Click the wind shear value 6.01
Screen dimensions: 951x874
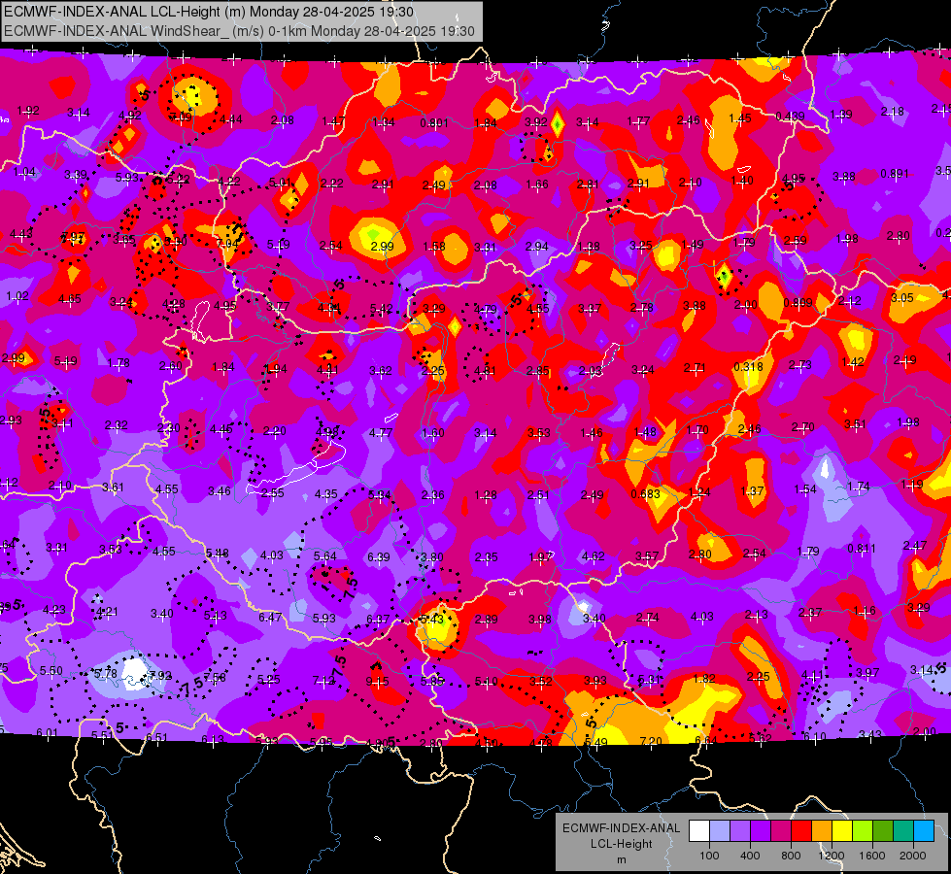click(47, 732)
